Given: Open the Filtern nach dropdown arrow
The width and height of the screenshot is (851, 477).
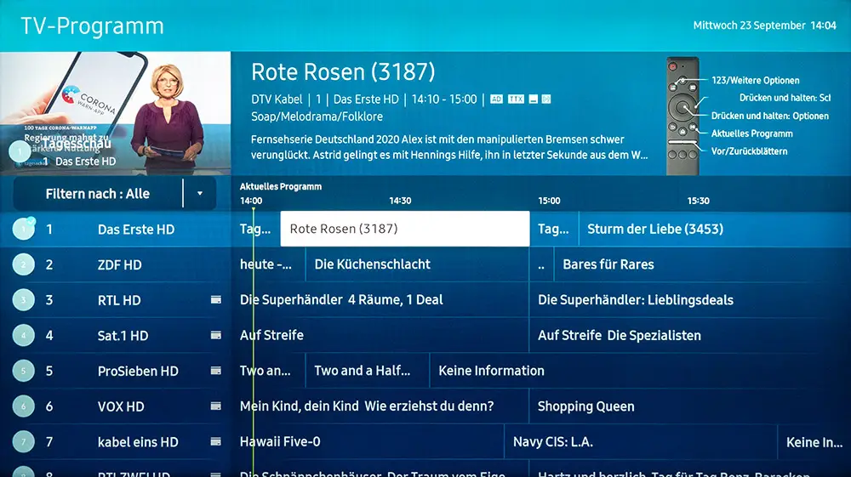Looking at the screenshot, I should click(200, 194).
